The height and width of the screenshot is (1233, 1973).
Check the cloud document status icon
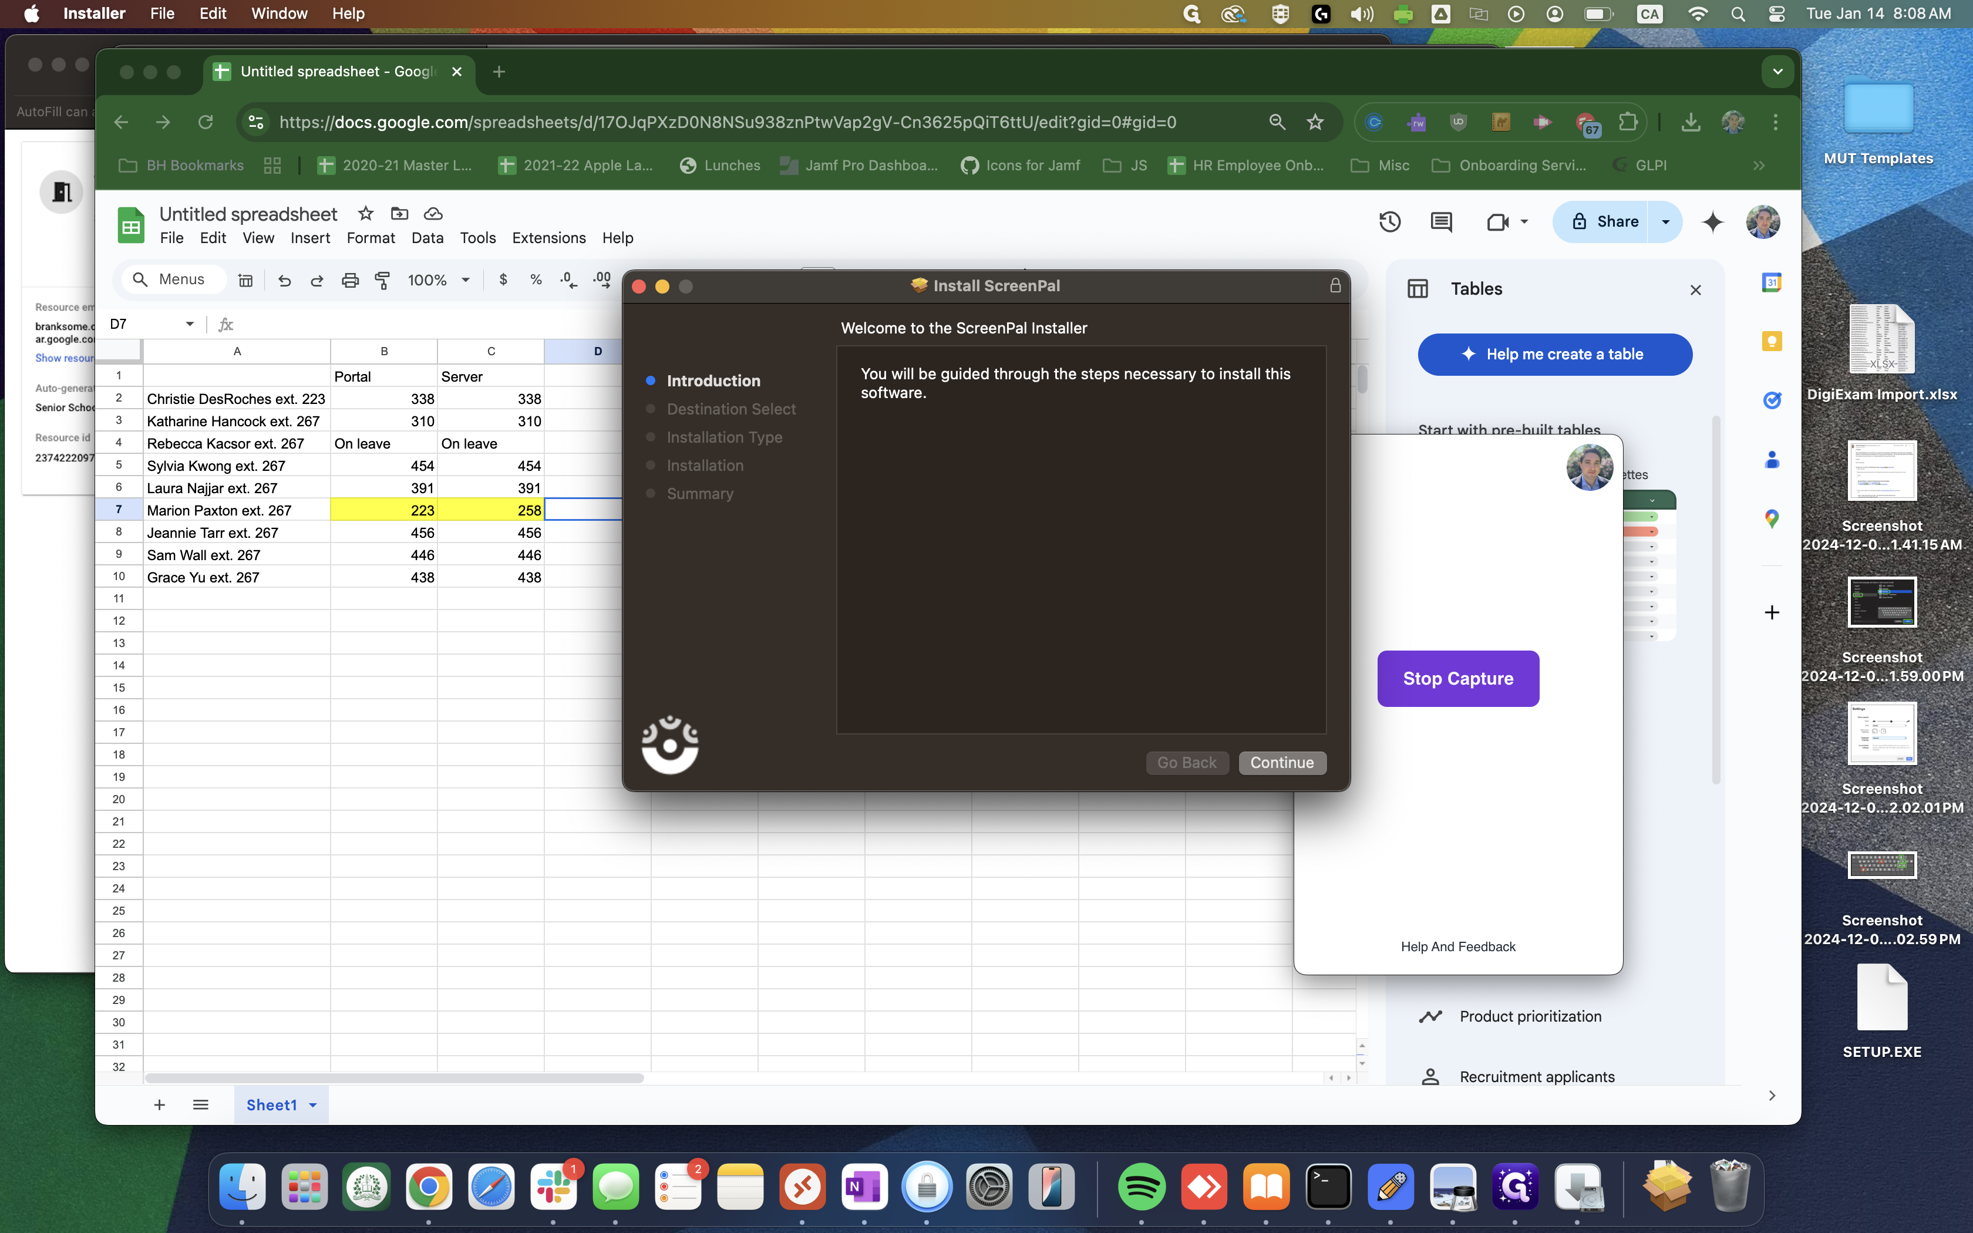(433, 214)
